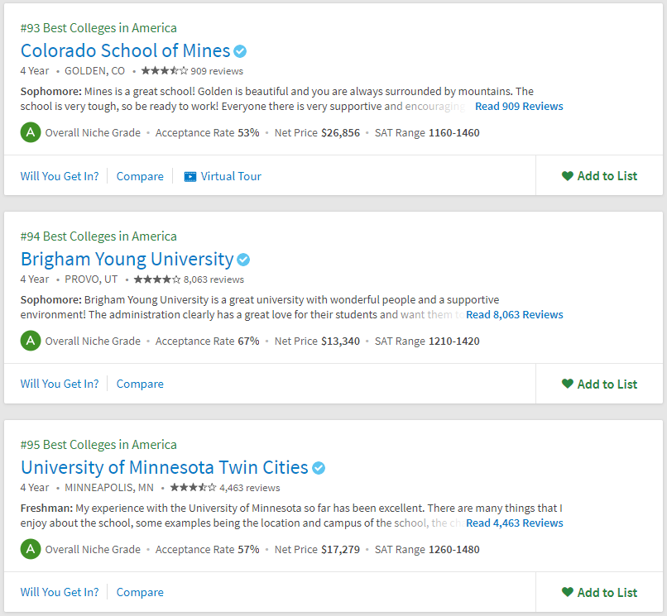Click SAT Range 1210-1420 value
Viewport: 667px width, 616px height.
pyautogui.click(x=453, y=341)
